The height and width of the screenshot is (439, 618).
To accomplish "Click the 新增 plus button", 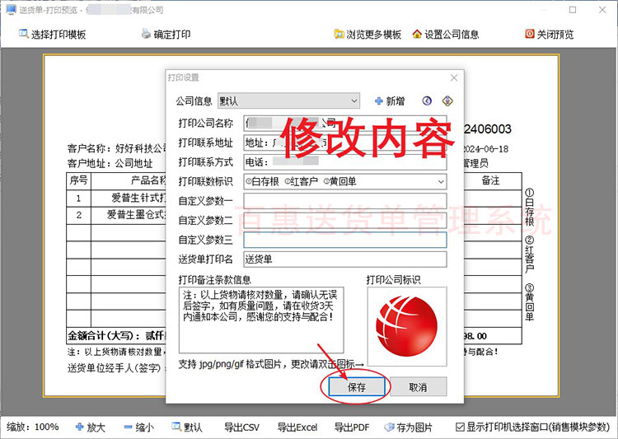I will (x=390, y=101).
